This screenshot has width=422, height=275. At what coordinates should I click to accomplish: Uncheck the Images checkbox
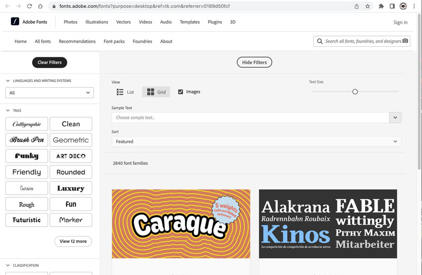[180, 92]
